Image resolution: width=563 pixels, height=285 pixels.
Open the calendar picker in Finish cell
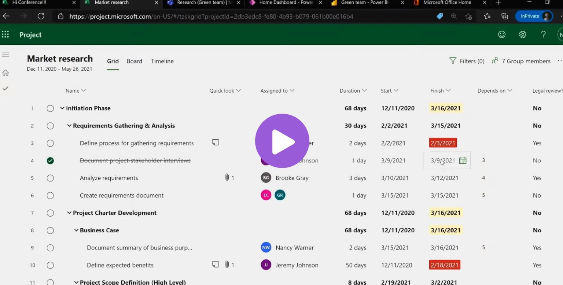463,160
